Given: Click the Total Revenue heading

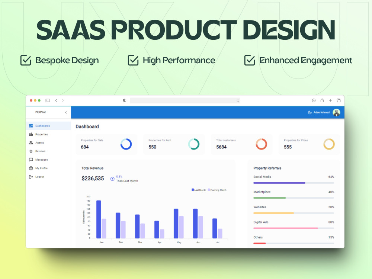Looking at the screenshot, I should [93, 168].
